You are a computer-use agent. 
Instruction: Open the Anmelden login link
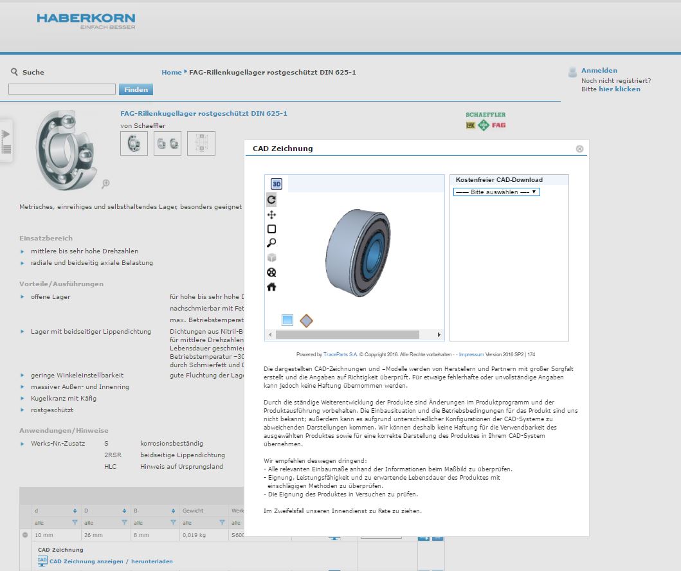(x=599, y=71)
